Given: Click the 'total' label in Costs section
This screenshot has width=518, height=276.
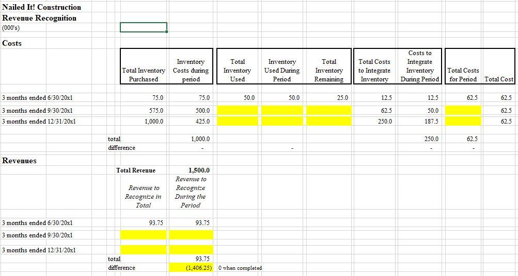Looking at the screenshot, I should click(114, 139).
